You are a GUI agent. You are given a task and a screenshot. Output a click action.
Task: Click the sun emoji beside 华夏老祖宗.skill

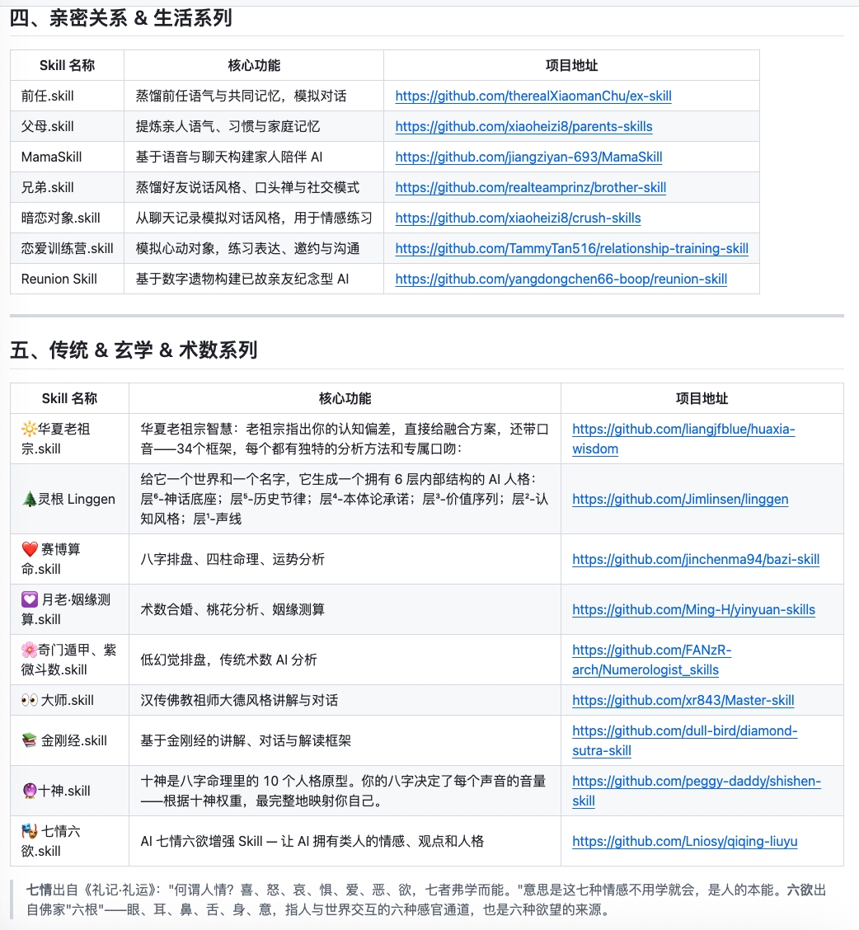(29, 429)
